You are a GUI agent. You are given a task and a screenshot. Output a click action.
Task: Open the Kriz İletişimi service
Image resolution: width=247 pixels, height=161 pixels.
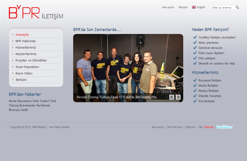206,101
